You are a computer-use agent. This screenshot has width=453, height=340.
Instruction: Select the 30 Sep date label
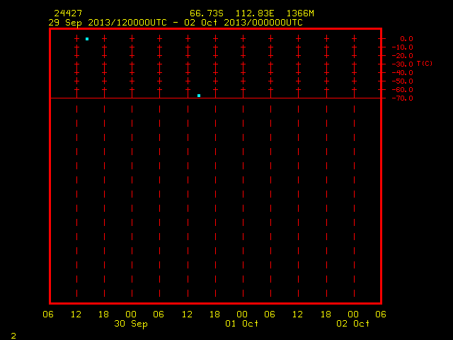131,324
